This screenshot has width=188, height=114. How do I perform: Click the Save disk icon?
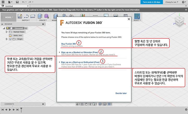17,2
